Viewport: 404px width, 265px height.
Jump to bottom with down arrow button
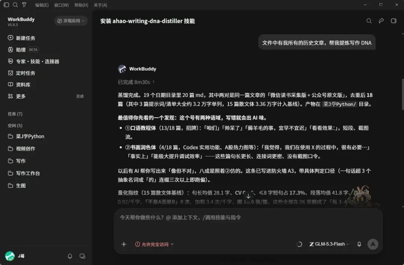click(248, 196)
